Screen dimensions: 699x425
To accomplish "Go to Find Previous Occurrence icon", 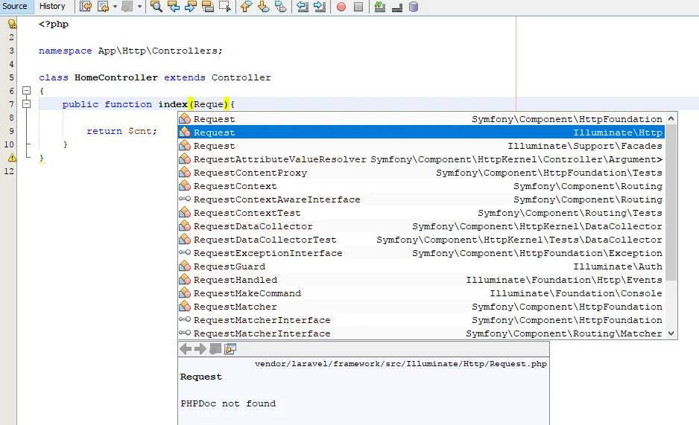I will (174, 7).
